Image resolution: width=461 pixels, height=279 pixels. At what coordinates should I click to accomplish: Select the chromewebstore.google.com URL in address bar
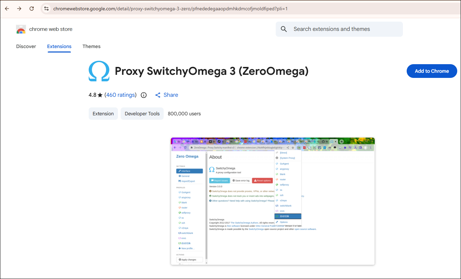point(171,9)
